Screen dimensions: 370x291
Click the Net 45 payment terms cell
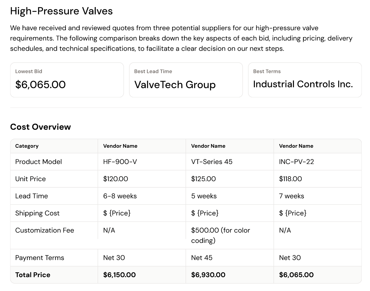coord(202,258)
